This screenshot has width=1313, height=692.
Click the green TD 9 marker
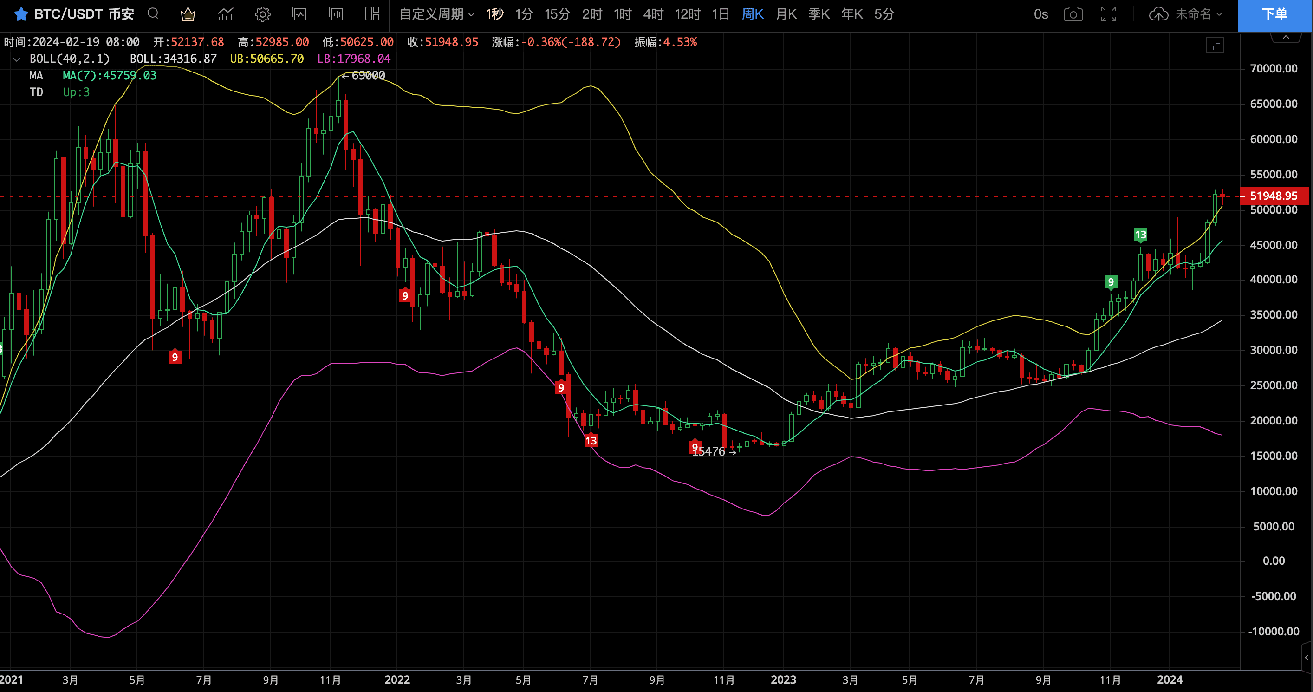1111,282
